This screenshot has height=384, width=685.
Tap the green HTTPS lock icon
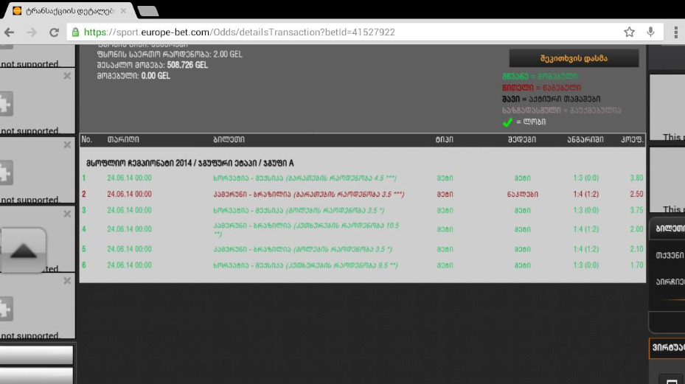coord(75,32)
